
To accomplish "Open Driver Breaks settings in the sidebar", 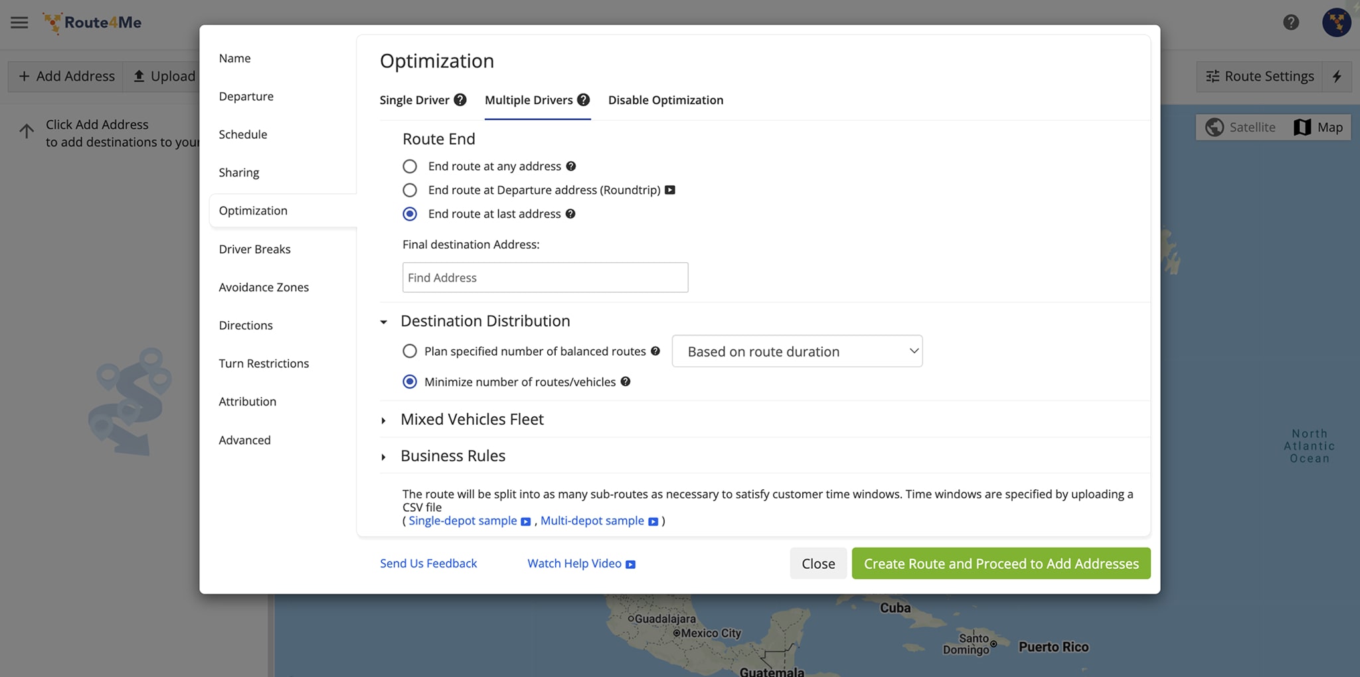I will click(x=254, y=249).
